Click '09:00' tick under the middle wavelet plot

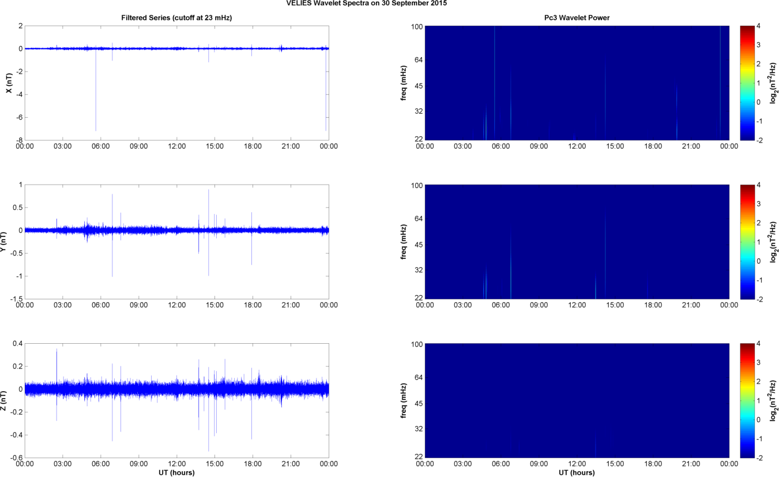click(539, 305)
